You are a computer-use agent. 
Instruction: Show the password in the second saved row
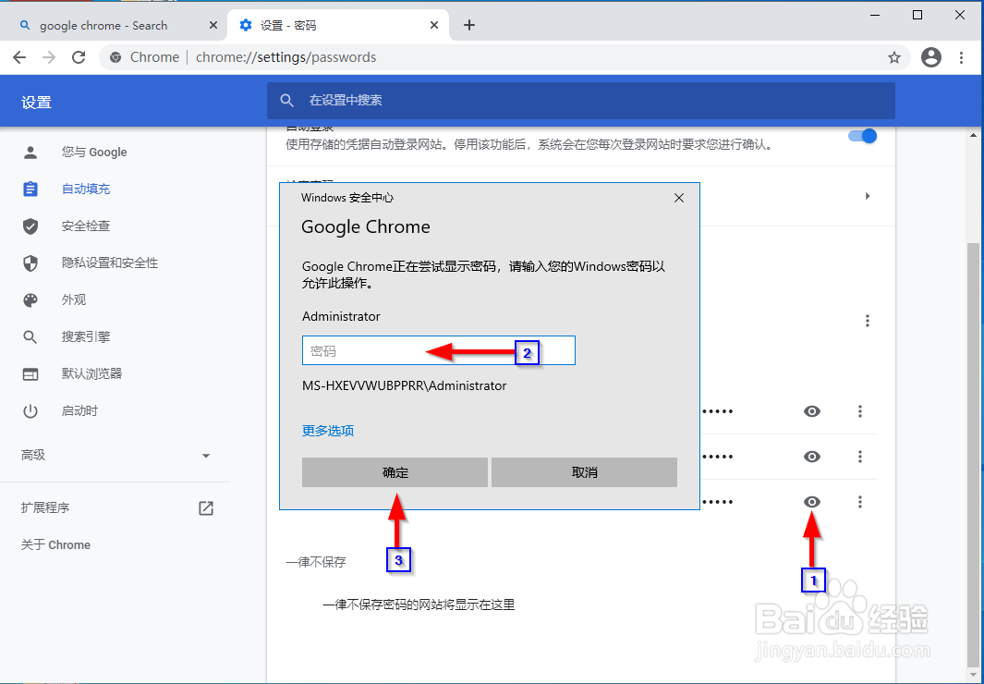[x=812, y=457]
